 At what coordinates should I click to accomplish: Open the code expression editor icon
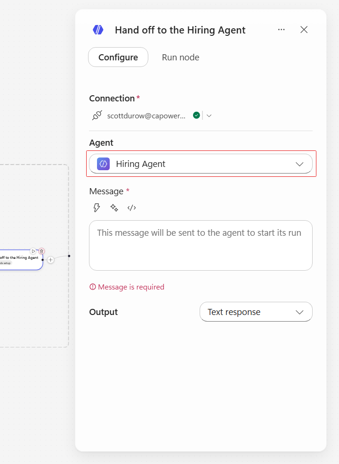pyautogui.click(x=131, y=208)
